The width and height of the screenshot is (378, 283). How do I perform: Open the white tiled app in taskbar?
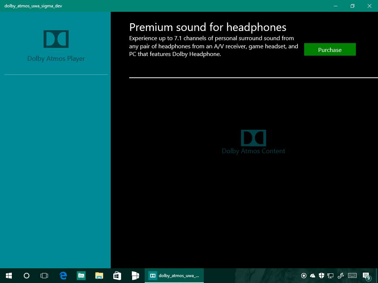click(x=135, y=276)
